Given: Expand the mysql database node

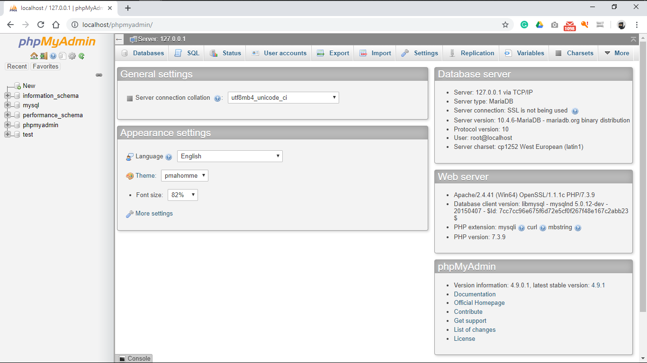Looking at the screenshot, I should tap(7, 105).
